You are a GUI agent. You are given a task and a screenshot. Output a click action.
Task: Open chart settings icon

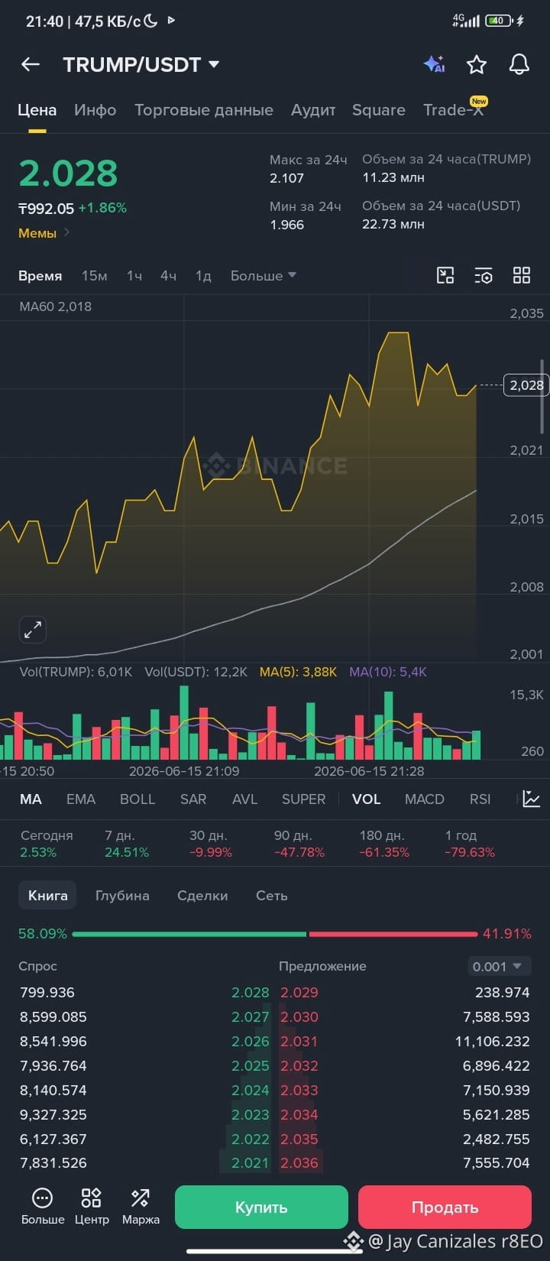(x=484, y=275)
